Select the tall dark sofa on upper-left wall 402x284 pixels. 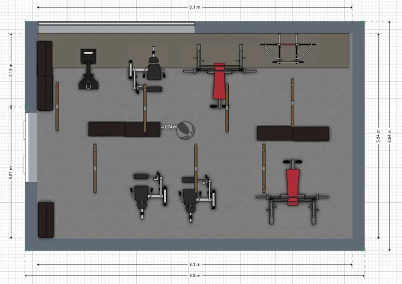[x=45, y=76]
